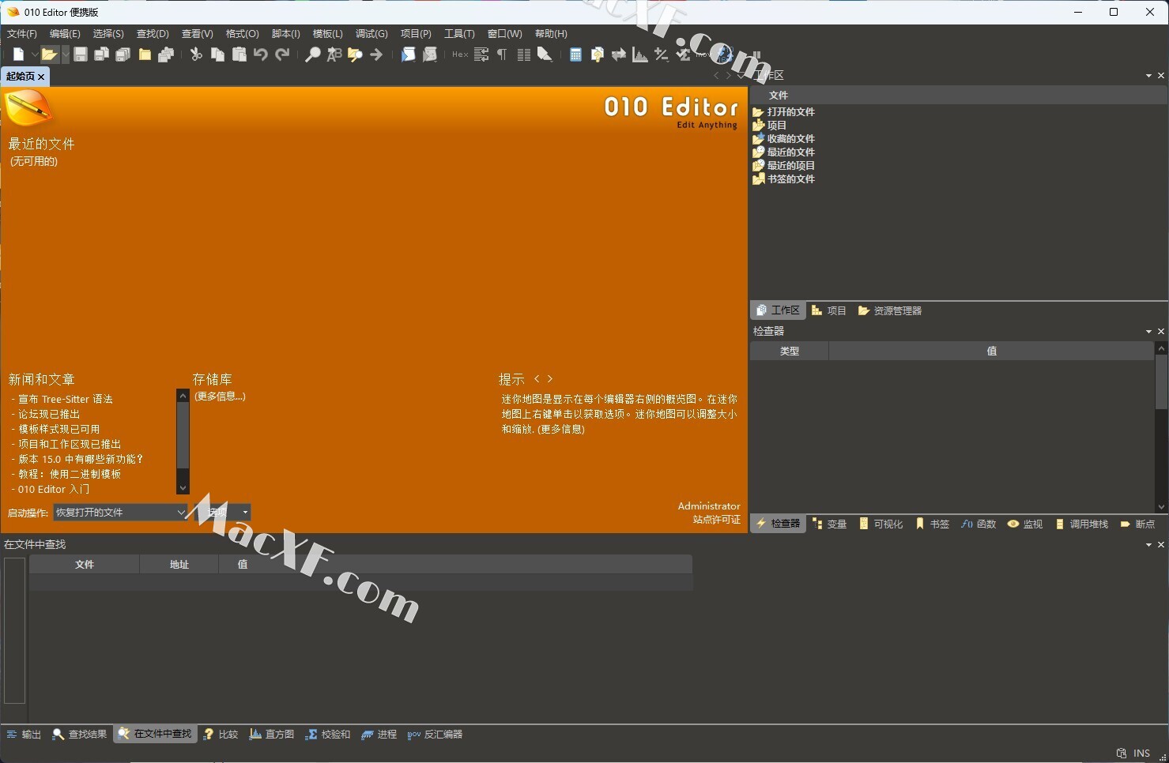
Task: Open the 工具(T) menu
Action: coord(459,34)
